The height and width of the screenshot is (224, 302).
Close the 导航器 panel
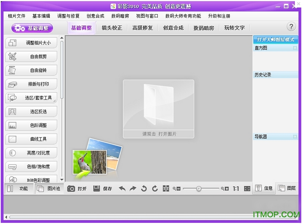295,137
